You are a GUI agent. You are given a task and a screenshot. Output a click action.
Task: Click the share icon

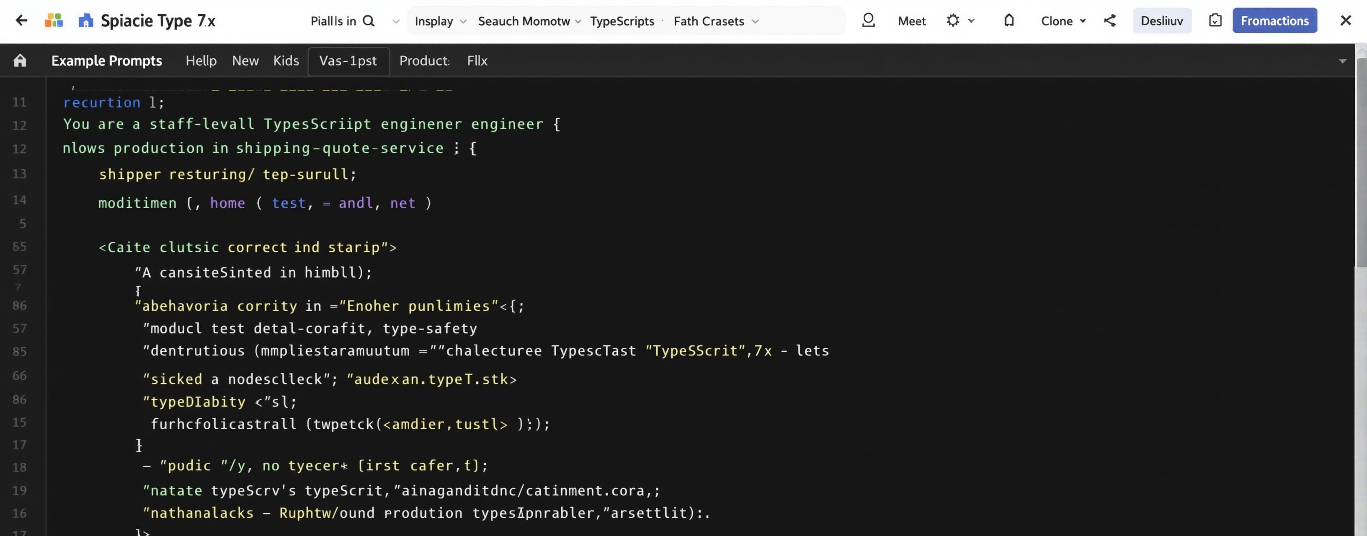pos(1109,21)
